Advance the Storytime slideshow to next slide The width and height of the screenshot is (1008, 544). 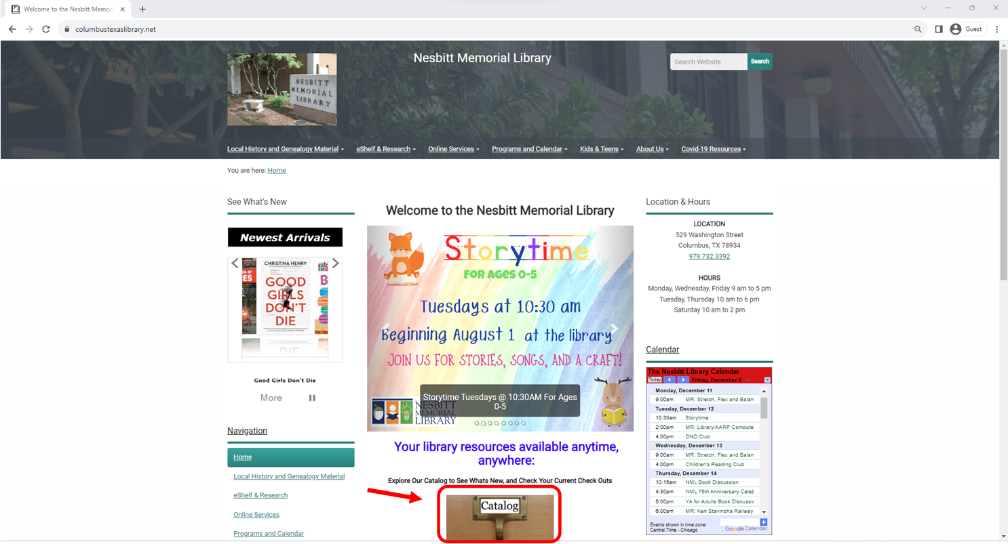614,329
